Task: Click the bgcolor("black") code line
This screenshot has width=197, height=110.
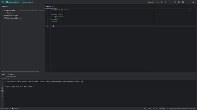Action: coord(58,15)
